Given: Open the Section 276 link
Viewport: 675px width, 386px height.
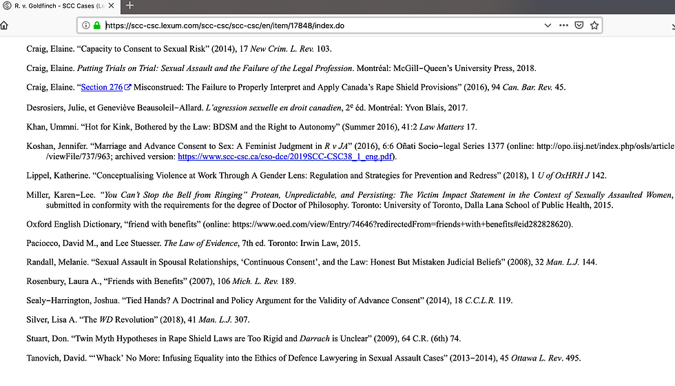Looking at the screenshot, I should 102,87.
